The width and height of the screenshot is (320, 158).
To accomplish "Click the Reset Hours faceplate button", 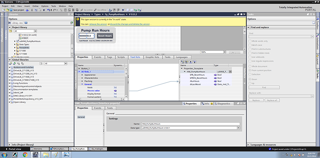I will [x=105, y=36].
